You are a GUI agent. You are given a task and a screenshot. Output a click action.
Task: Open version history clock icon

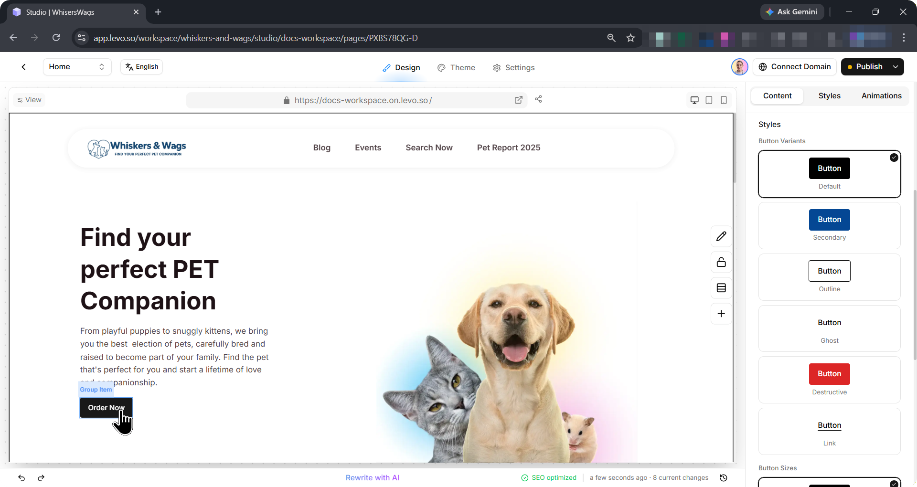coord(724,478)
